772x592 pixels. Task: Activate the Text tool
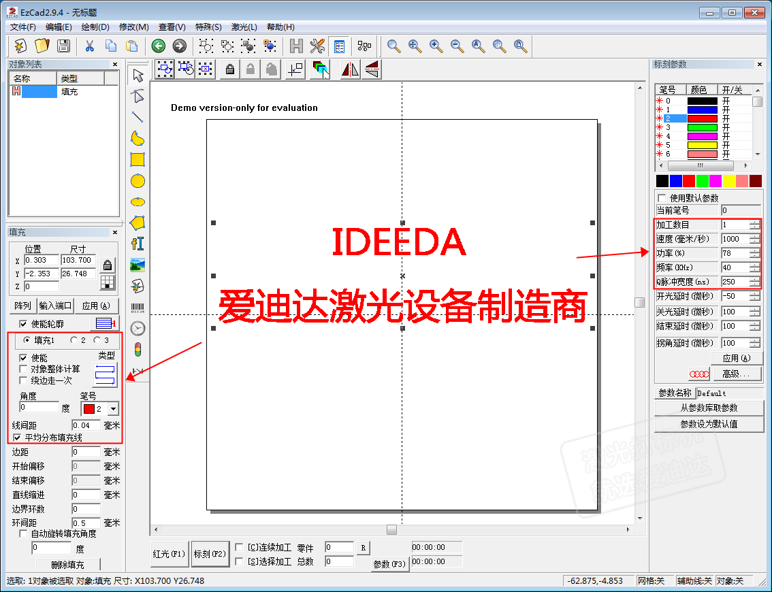(138, 244)
